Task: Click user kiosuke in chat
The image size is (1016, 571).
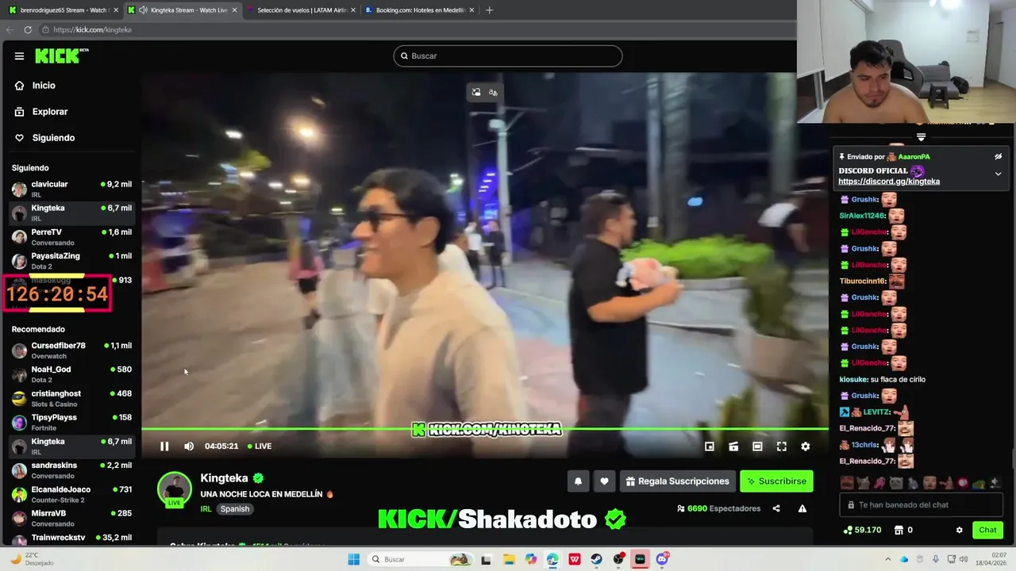Action: [853, 379]
